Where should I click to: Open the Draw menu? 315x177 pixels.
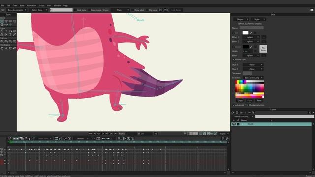(x=15, y=6)
